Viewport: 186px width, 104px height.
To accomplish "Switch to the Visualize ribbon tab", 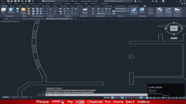I will pyautogui.click(x=35, y=6).
